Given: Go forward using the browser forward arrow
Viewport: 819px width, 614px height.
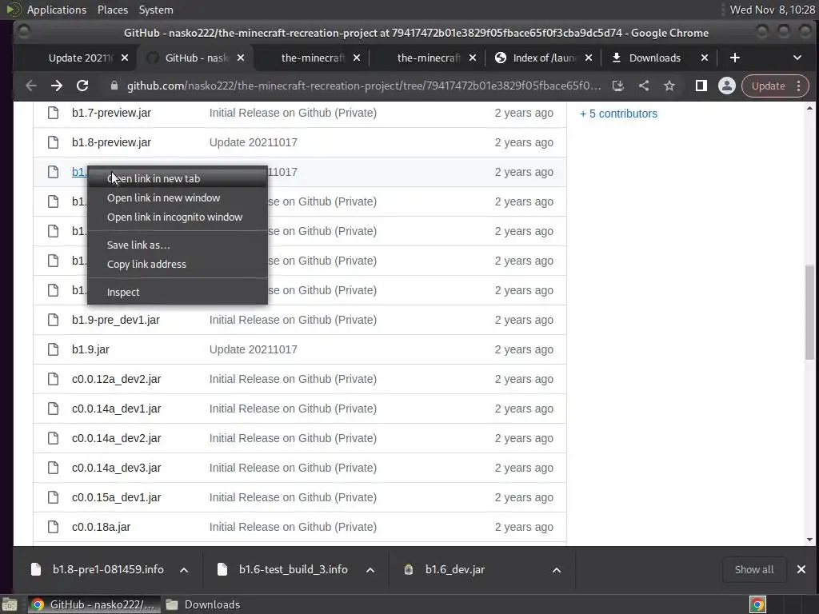Looking at the screenshot, I should coord(57,86).
